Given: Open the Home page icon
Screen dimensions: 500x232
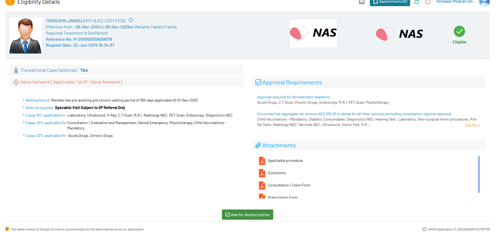Looking at the screenshot, I should coord(362,2).
